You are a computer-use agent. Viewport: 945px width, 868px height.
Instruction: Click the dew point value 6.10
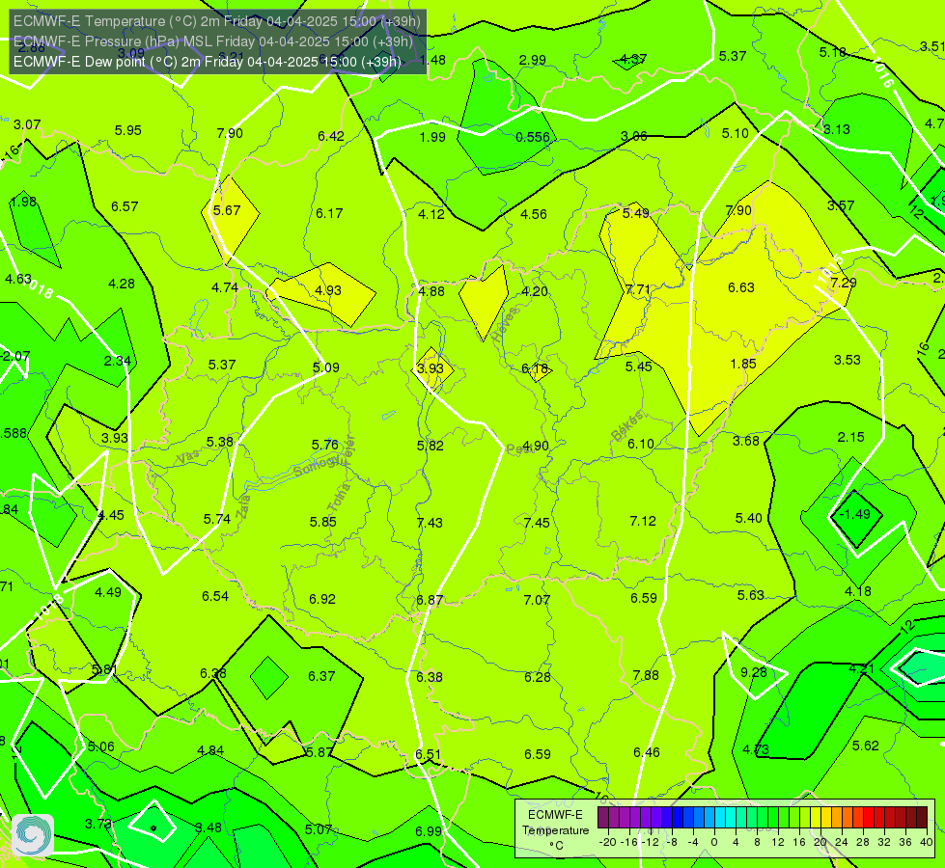point(641,444)
